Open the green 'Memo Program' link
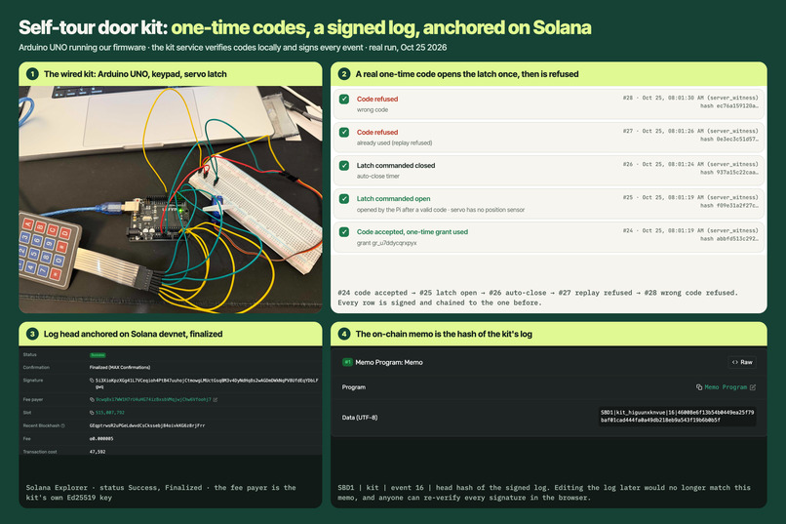Screen dimensions: 786x524 (726, 387)
